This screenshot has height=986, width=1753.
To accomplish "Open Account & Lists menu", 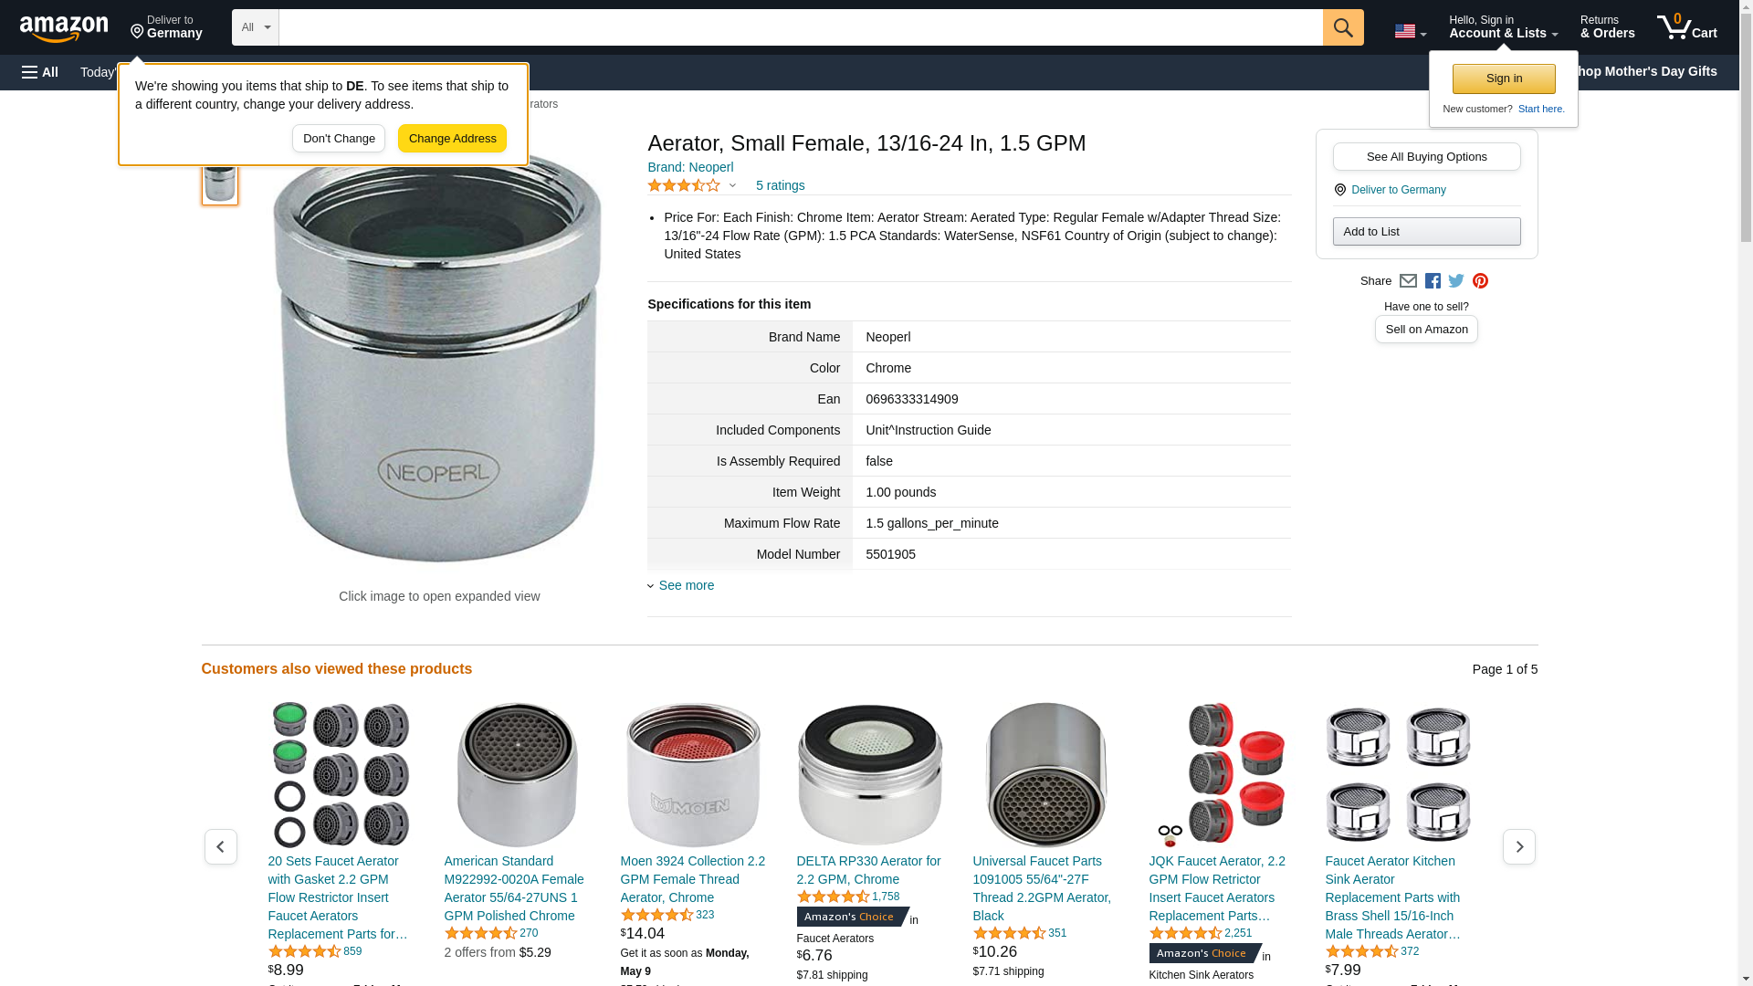I will (x=1503, y=27).
